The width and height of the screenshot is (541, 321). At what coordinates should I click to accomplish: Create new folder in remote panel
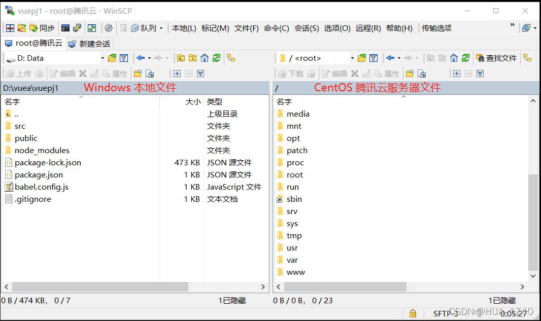[x=410, y=74]
